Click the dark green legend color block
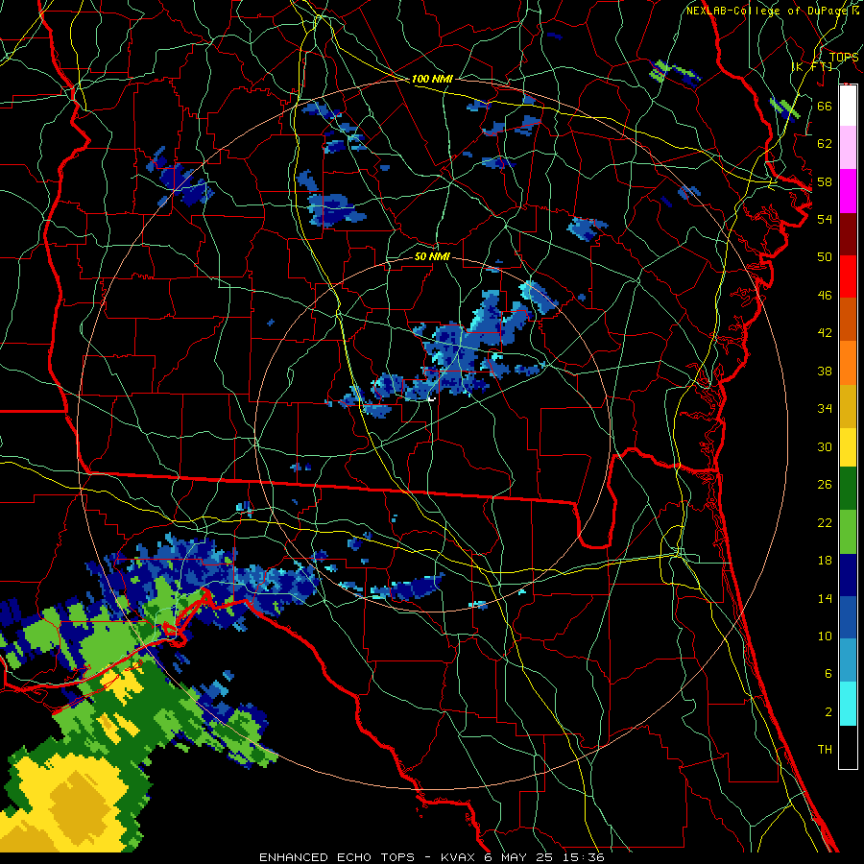Viewport: 864px width, 864px height. pos(848,489)
